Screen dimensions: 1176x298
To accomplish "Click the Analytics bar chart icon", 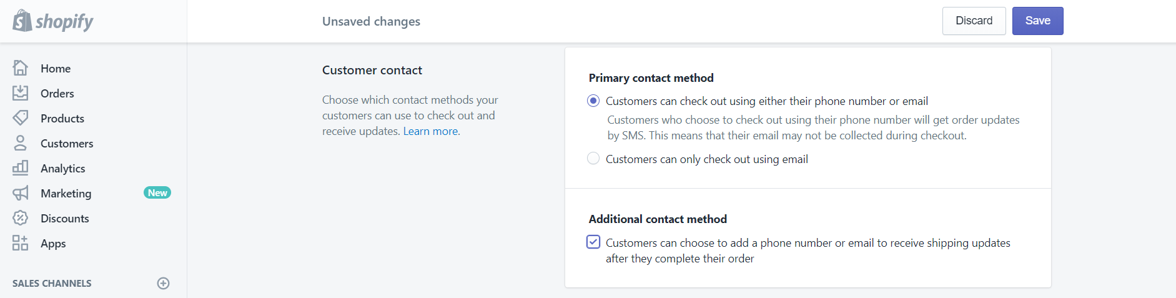I will click(x=21, y=167).
